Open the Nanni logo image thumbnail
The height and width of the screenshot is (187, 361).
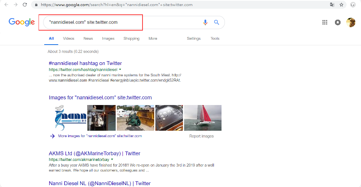[x=70, y=118]
